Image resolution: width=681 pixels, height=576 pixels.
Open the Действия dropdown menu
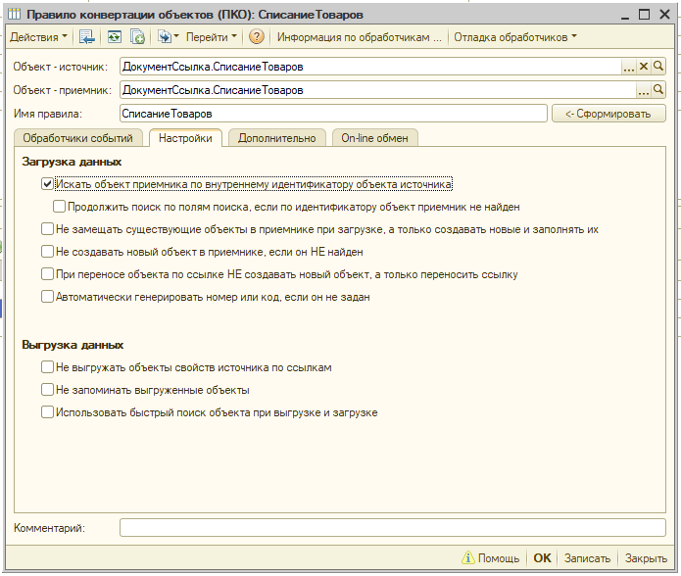coord(38,37)
